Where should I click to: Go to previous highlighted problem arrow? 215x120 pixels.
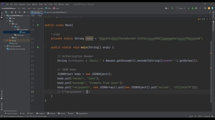click(207, 19)
